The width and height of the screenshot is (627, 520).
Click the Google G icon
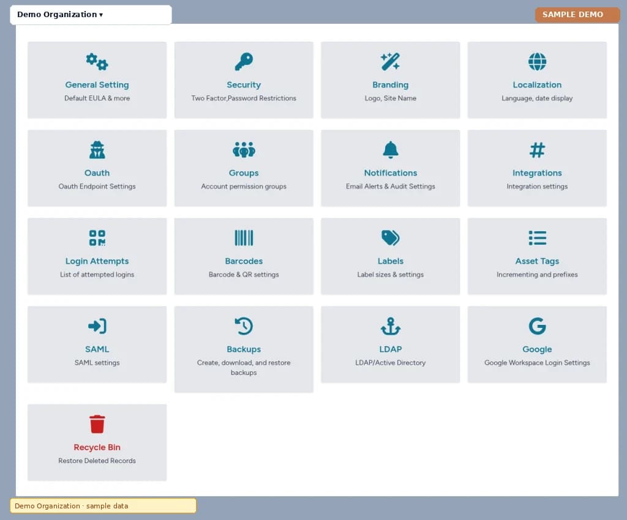coord(537,326)
